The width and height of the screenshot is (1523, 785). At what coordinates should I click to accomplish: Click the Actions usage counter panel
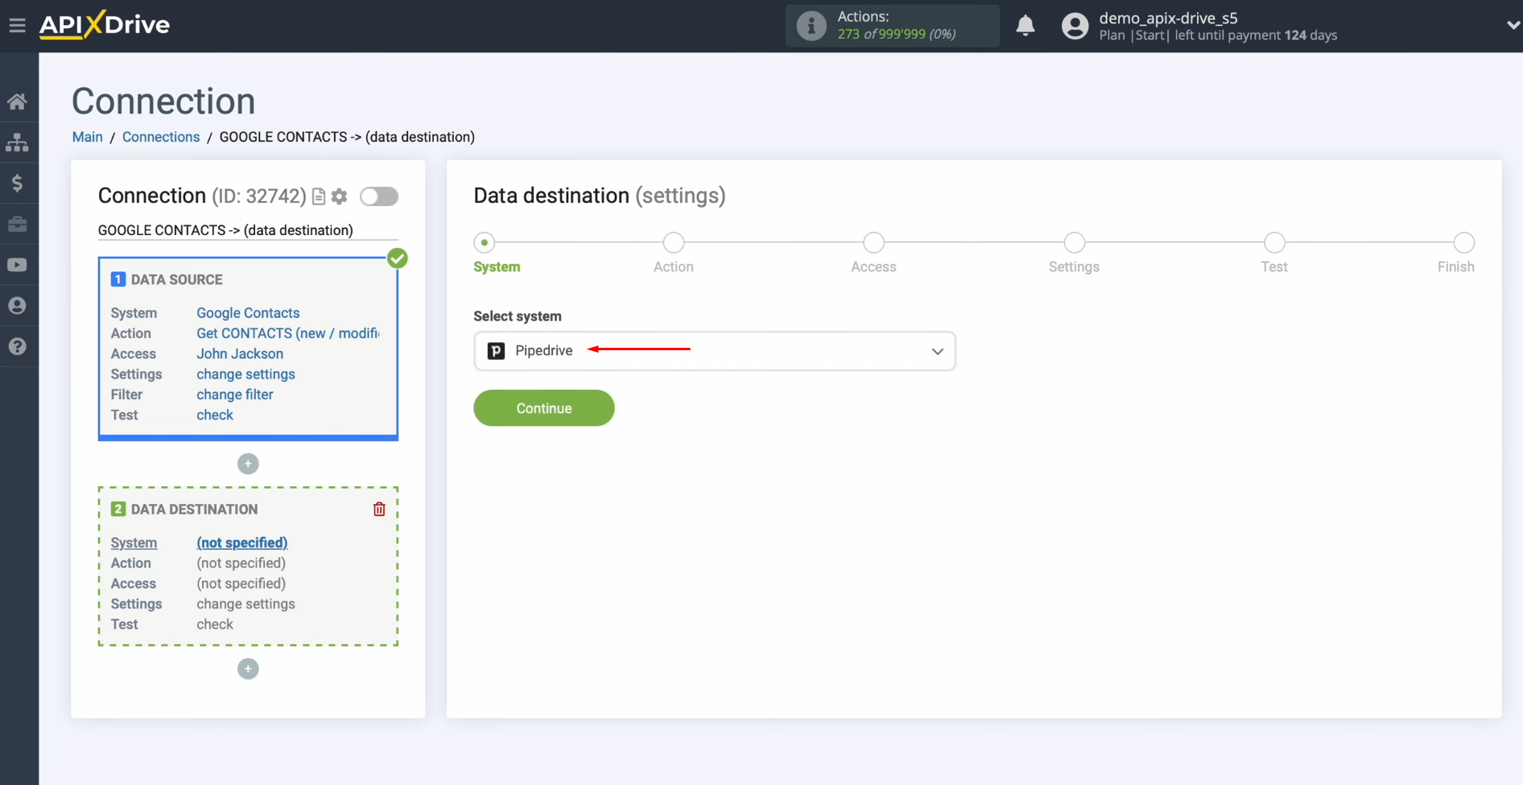pyautogui.click(x=892, y=25)
